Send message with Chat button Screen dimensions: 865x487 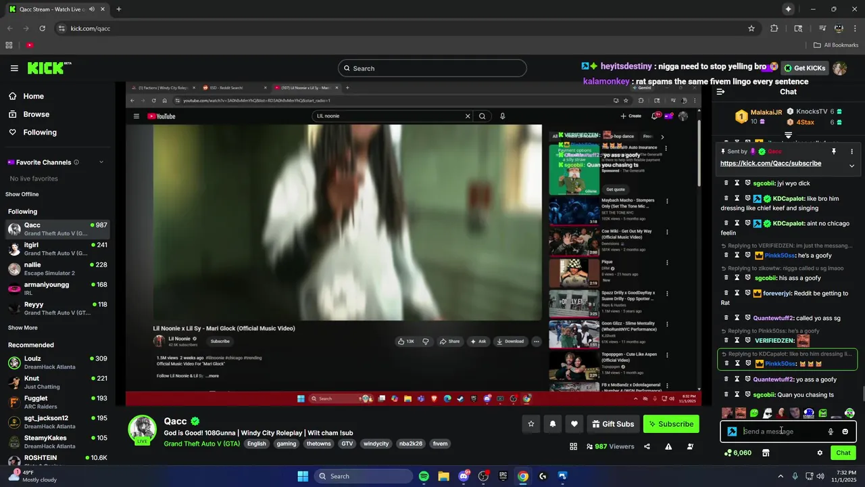point(843,453)
